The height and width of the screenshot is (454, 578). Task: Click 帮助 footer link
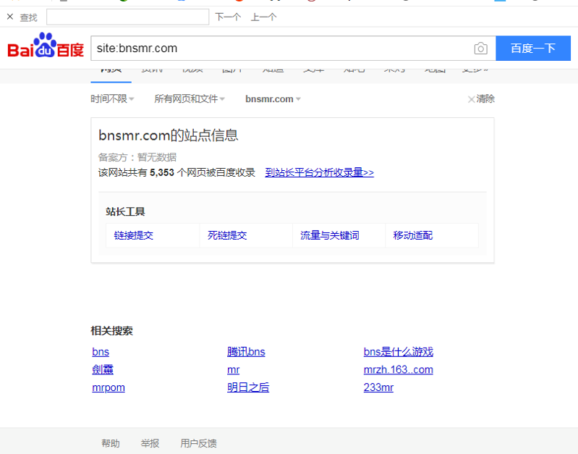(111, 443)
